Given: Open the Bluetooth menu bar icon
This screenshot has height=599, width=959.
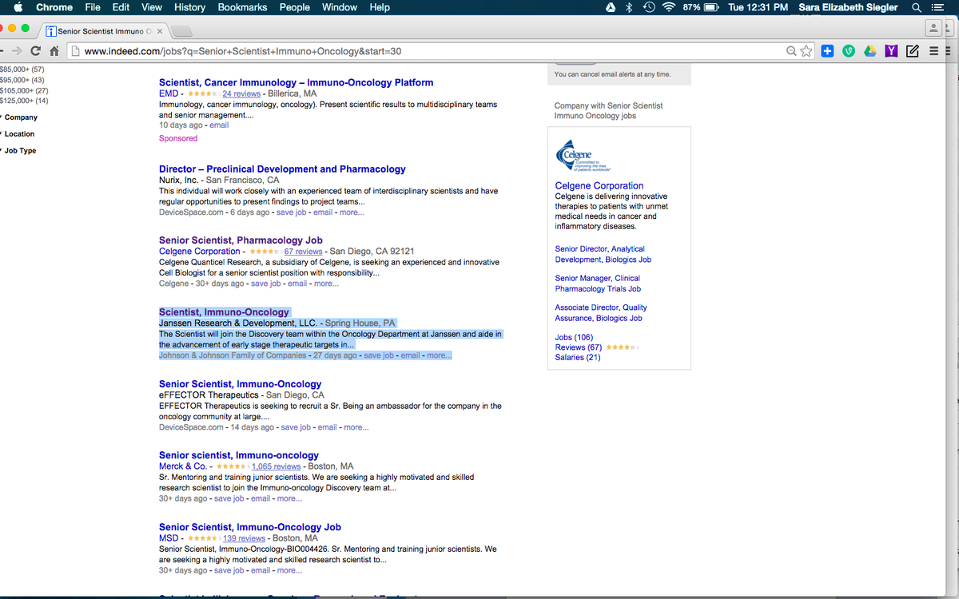Looking at the screenshot, I should point(629,7).
